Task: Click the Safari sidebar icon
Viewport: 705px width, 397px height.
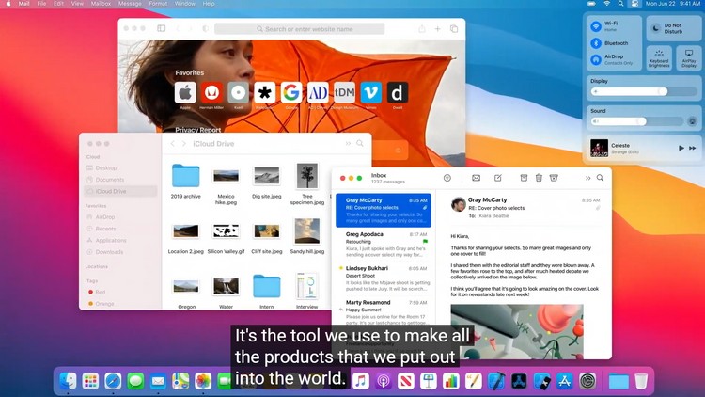Action: (162, 29)
